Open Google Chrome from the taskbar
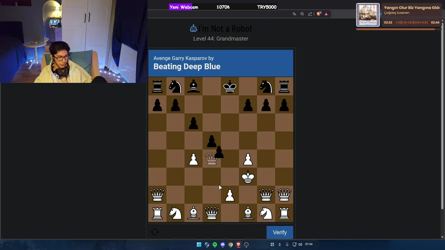The width and height of the screenshot is (445, 250). pos(230,244)
